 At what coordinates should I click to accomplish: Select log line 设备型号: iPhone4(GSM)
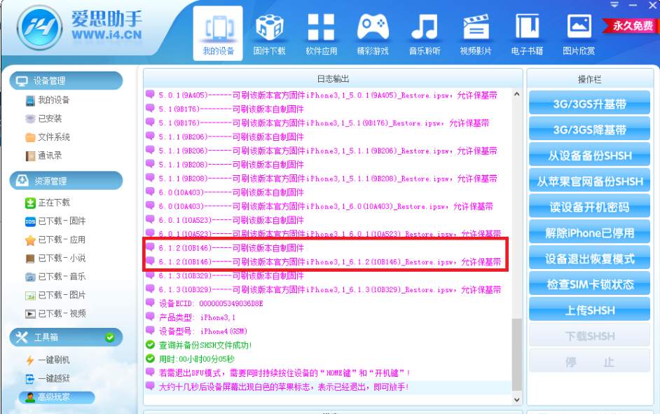203,331
